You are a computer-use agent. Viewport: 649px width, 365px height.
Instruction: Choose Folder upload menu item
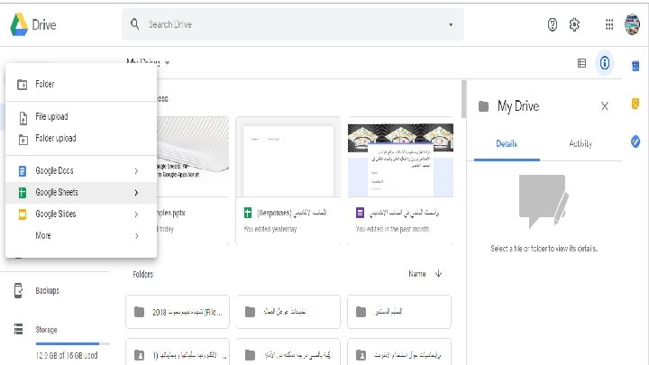pos(81,139)
